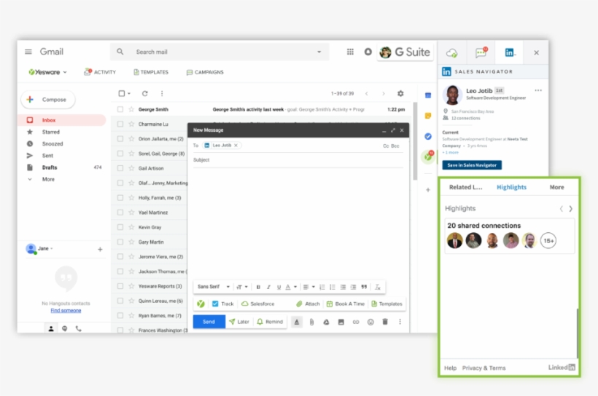The width and height of the screenshot is (598, 396).
Task: Select the George Smith email checkbox
Action: tap(121, 109)
